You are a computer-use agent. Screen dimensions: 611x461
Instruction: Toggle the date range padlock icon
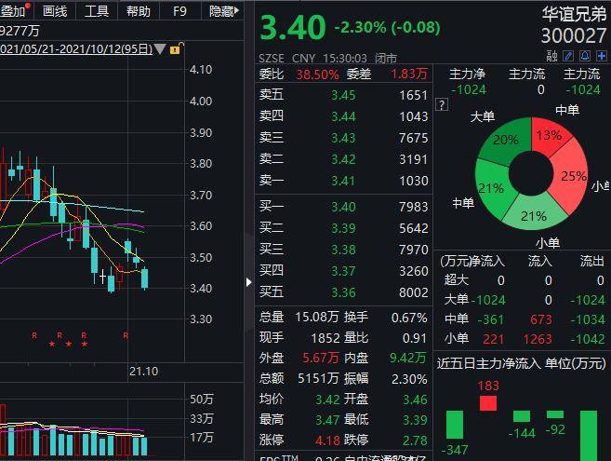click(x=176, y=48)
